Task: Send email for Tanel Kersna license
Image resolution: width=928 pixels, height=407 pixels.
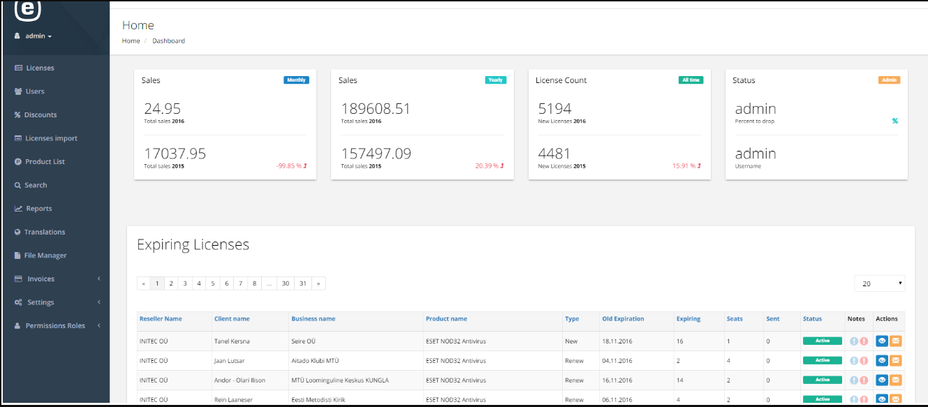Action: (896, 341)
